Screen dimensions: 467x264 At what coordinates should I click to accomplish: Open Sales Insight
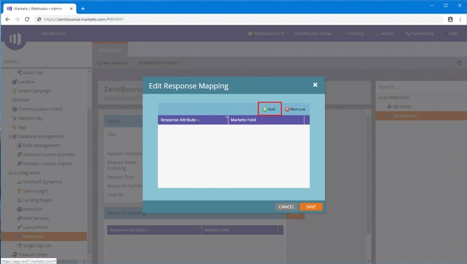pyautogui.click(x=32, y=191)
